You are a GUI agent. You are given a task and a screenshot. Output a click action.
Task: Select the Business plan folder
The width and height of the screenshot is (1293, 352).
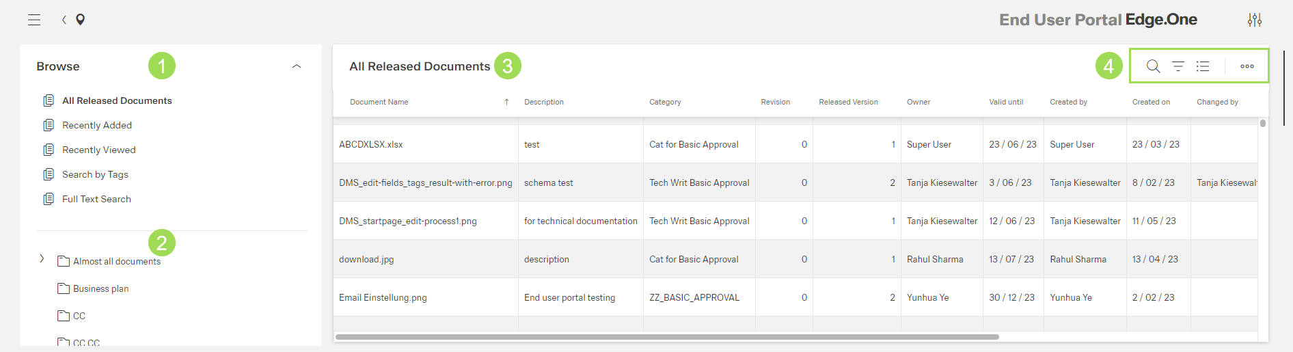(x=100, y=288)
